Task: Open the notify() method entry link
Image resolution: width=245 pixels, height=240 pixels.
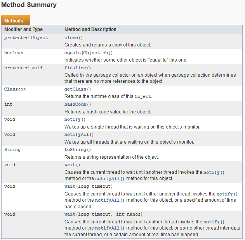Action: 72,120
